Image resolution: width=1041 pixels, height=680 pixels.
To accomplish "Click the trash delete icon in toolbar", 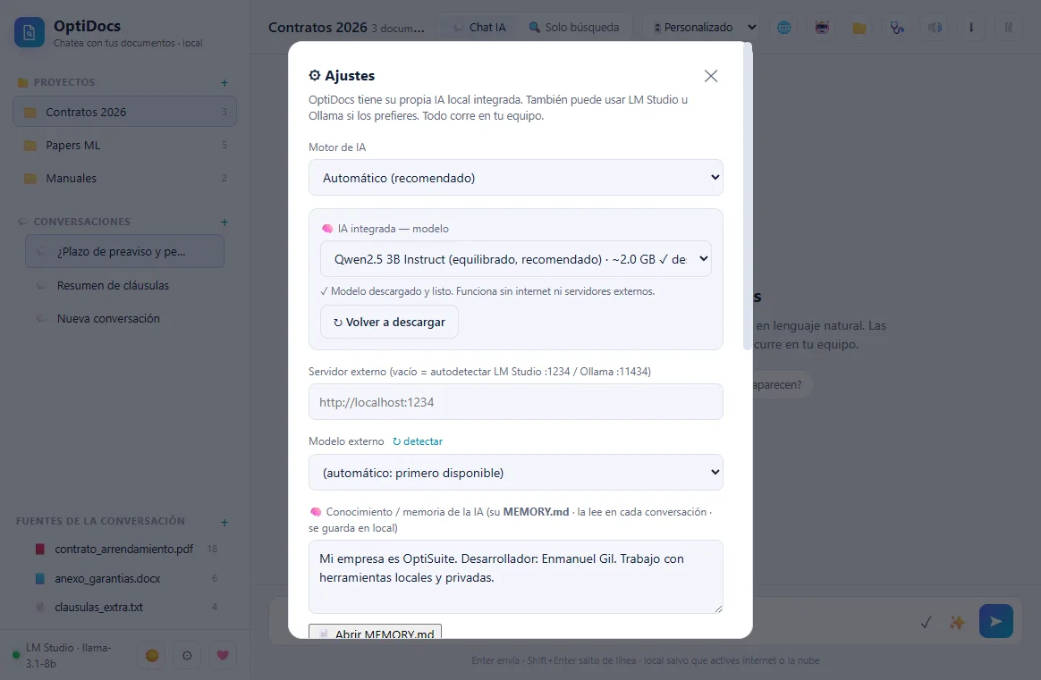I will (1009, 27).
